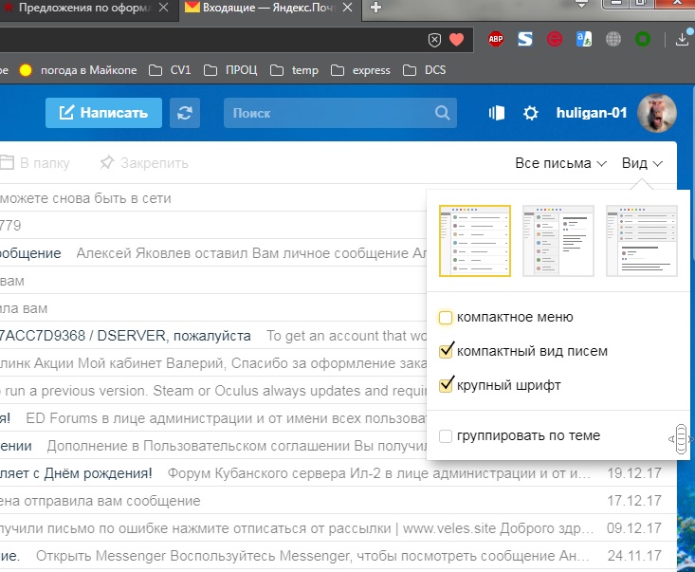This screenshot has height=572, width=695.
Task: Click the red circle extension icon
Action: 555,40
